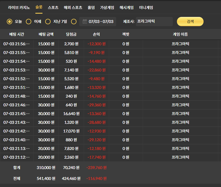The width and height of the screenshot is (221, 187).
Task: Open the 제조사 프라그마틱 selector
Action: 154,22
